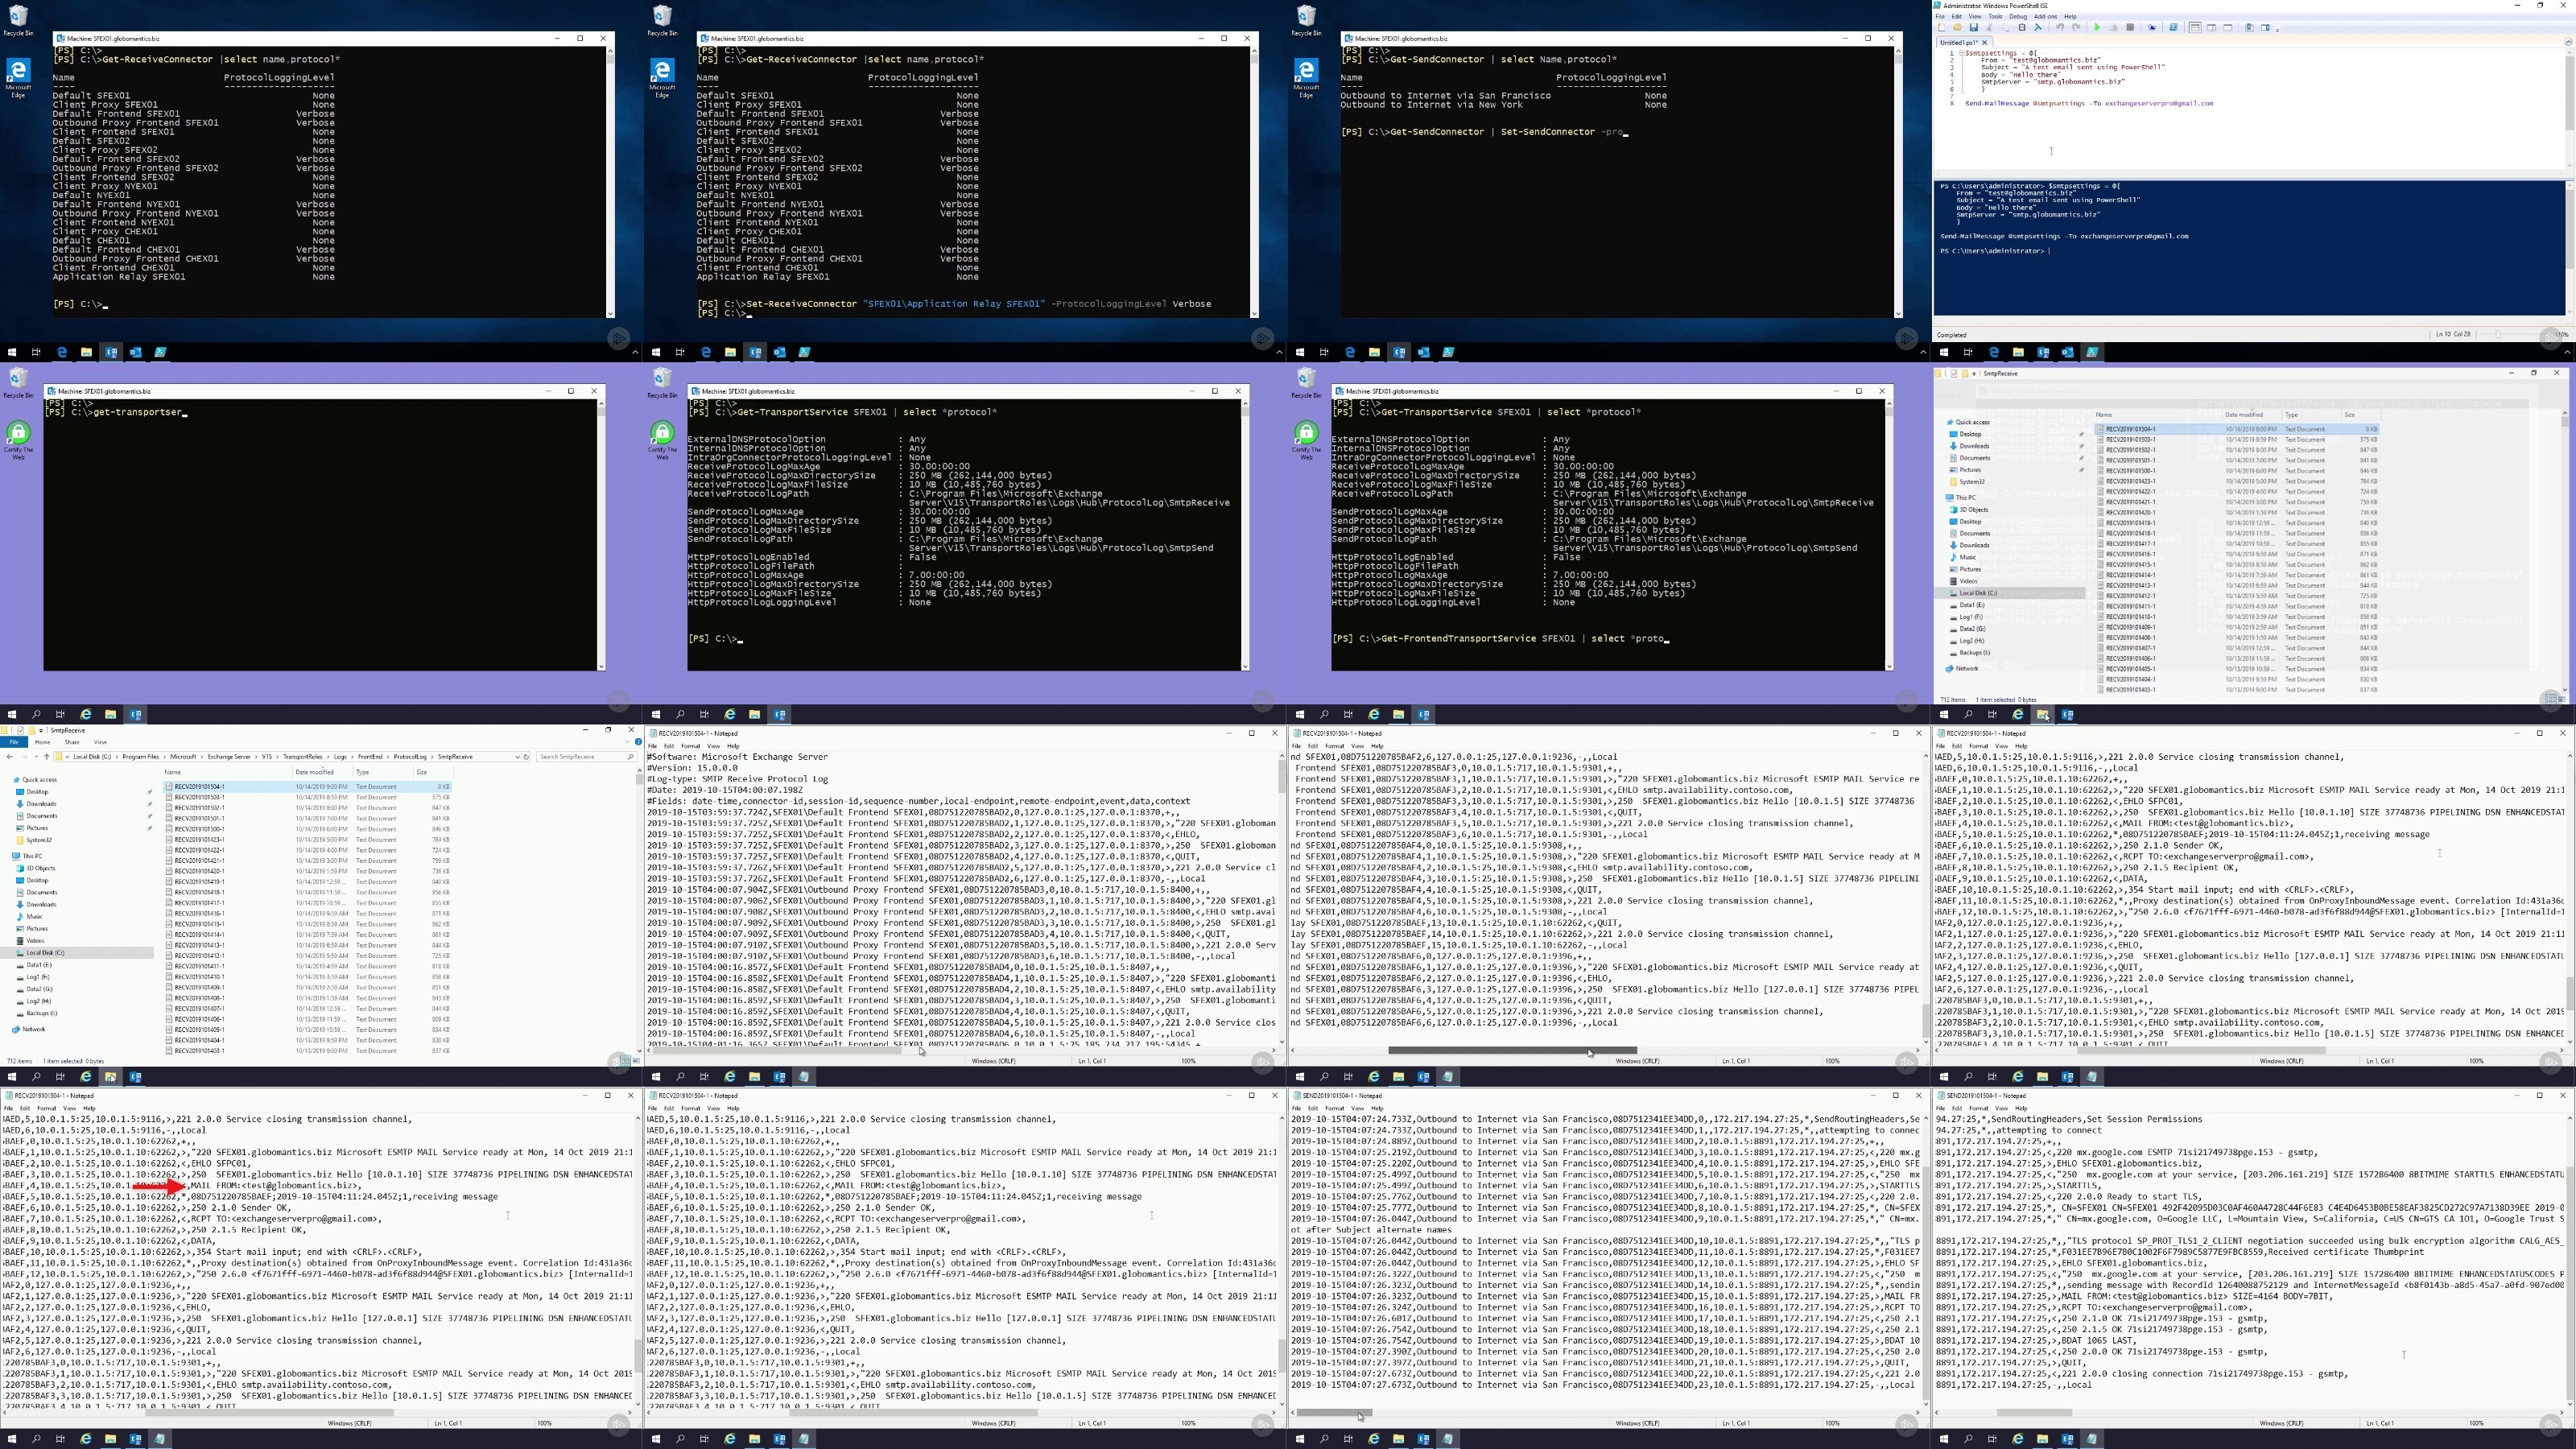Click Program Files in Explorer breadcrumb
2576x1449 pixels.
coord(141,757)
